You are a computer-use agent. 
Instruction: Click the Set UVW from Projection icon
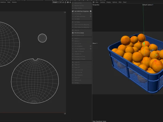click(73, 11)
